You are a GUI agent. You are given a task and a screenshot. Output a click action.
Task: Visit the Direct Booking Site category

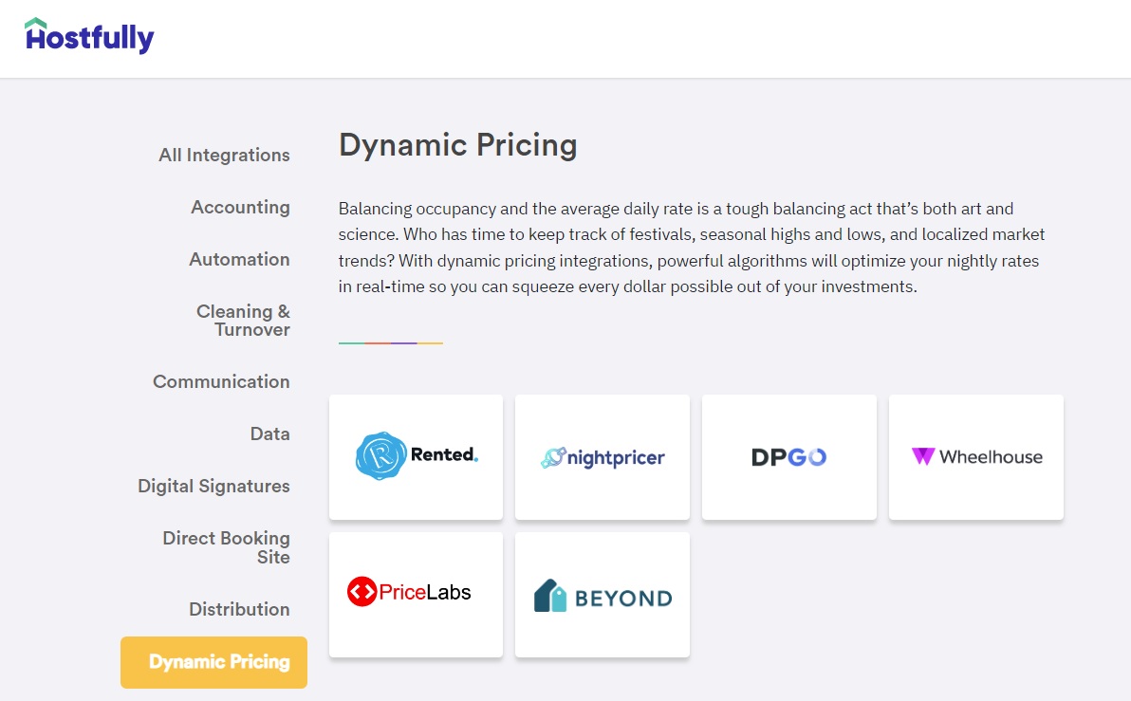(x=226, y=547)
